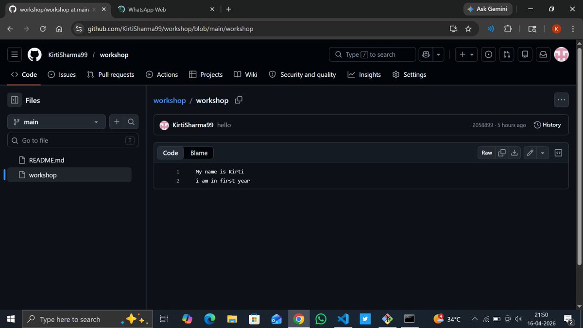The height and width of the screenshot is (328, 583).
Task: Go to the Actions tab
Action: click(162, 74)
